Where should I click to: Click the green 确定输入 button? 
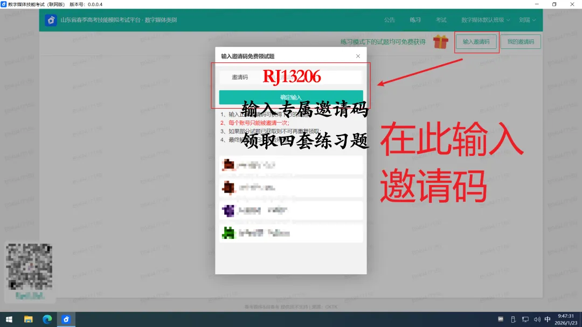[x=290, y=97]
